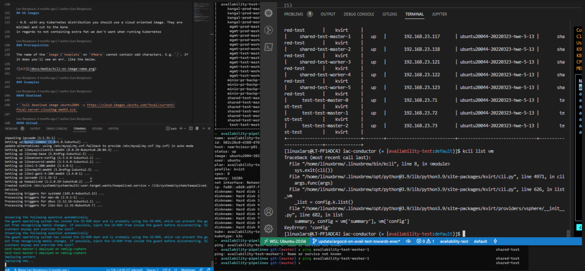Click the cloud publish changes icon in status bar
This screenshot has width=585, height=271.
point(408,241)
